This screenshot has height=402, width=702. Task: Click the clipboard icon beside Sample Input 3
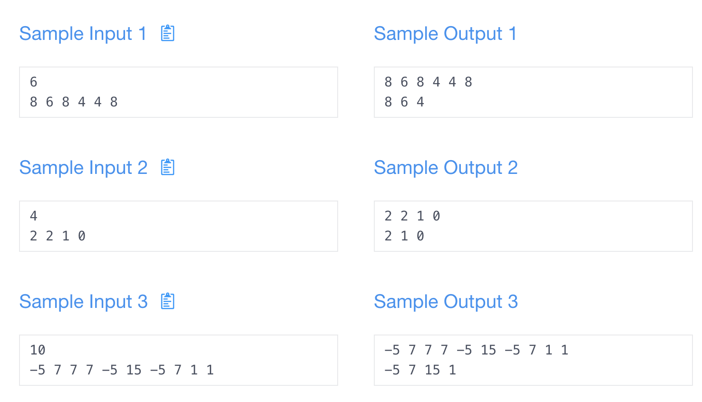coord(167,301)
